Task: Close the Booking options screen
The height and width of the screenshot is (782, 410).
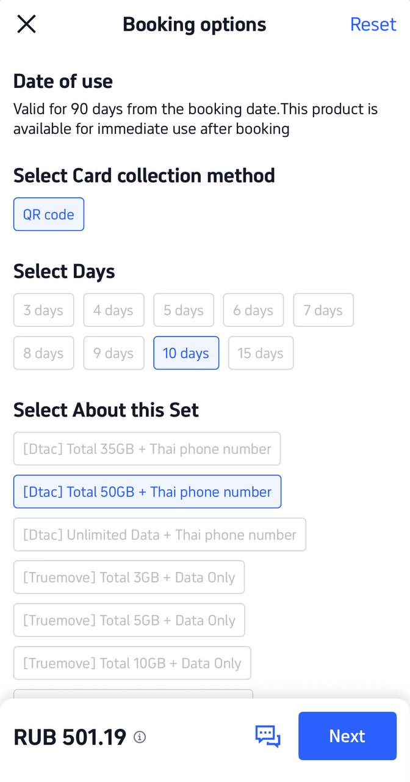Action: pos(27,24)
